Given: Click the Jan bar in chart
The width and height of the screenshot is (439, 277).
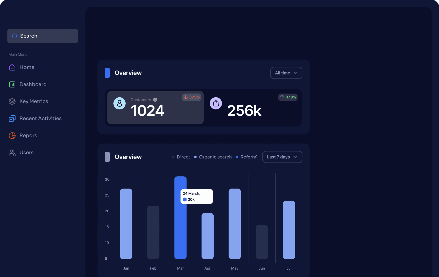Looking at the screenshot, I should (126, 224).
